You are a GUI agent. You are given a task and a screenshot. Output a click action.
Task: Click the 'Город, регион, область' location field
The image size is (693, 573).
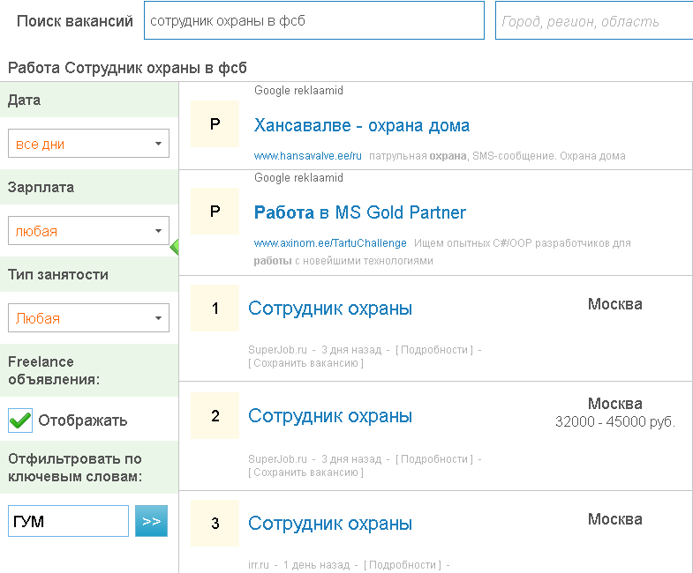593,21
